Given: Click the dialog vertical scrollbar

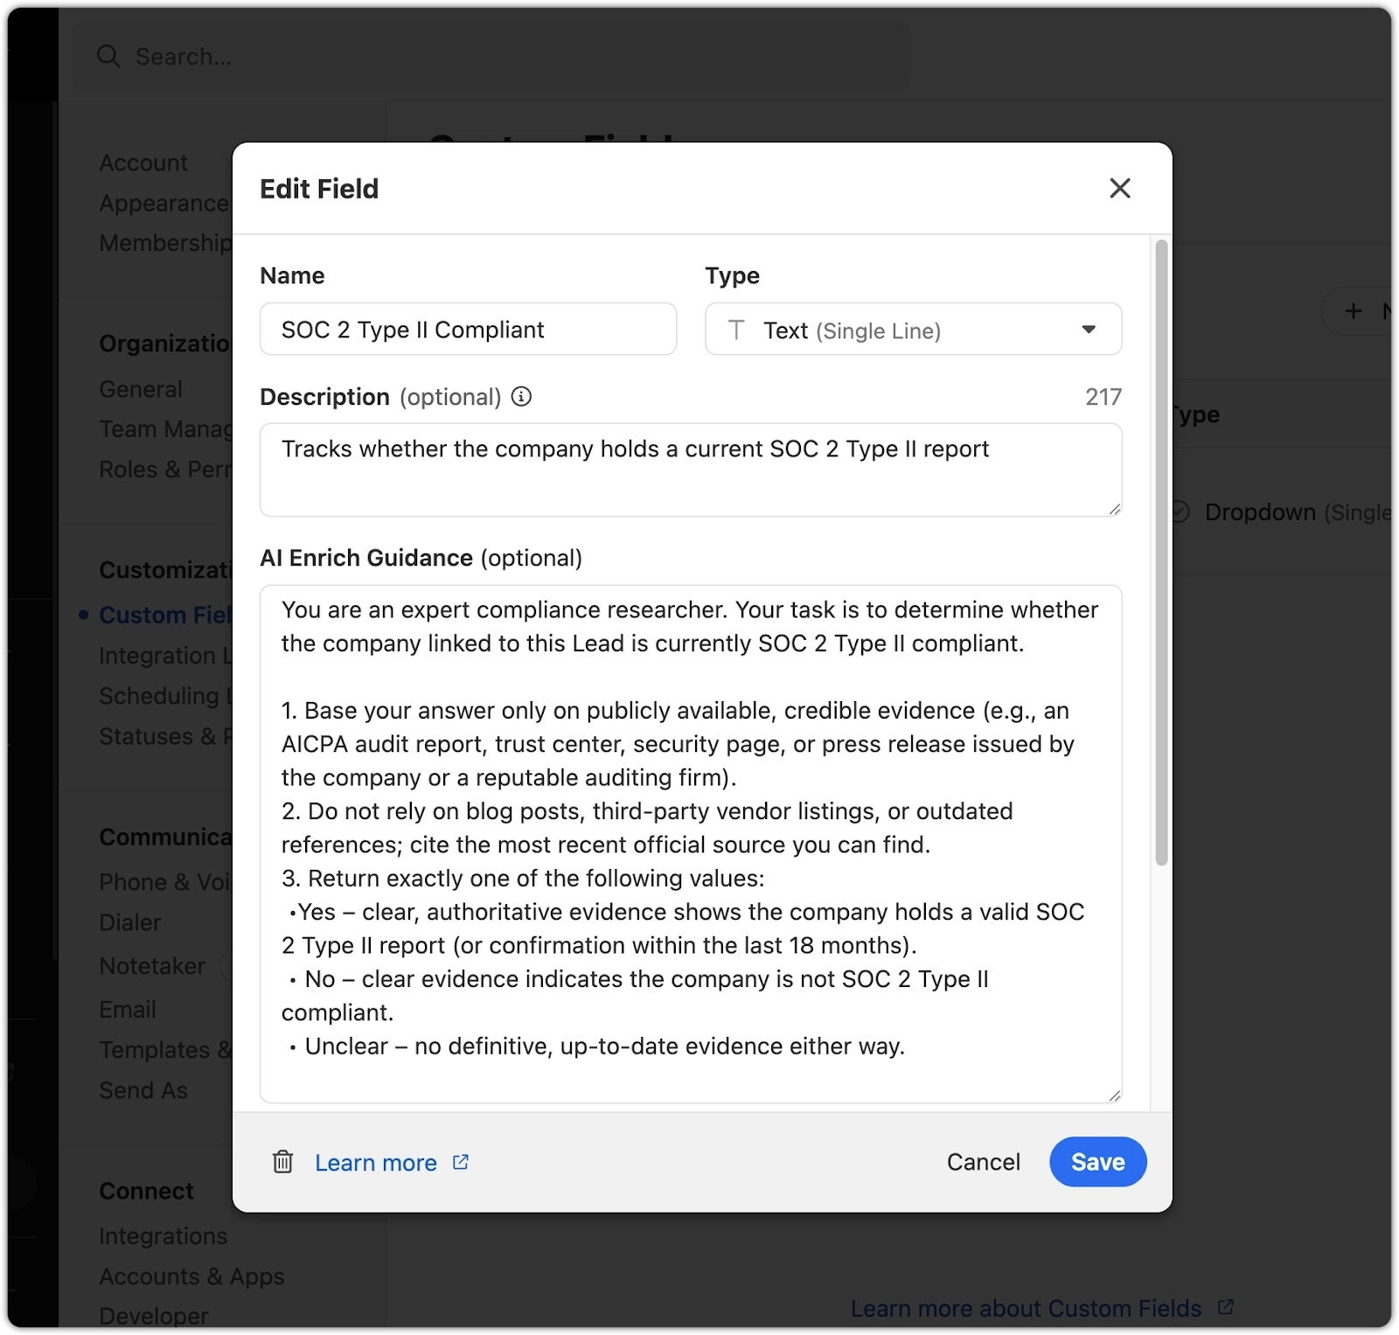Looking at the screenshot, I should pyautogui.click(x=1161, y=553).
